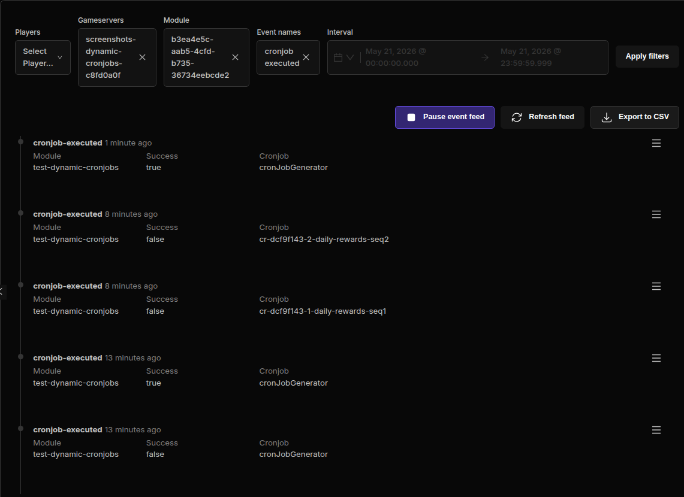The image size is (684, 497).
Task: Open the Interval calendar preset picker
Action: pyautogui.click(x=343, y=57)
